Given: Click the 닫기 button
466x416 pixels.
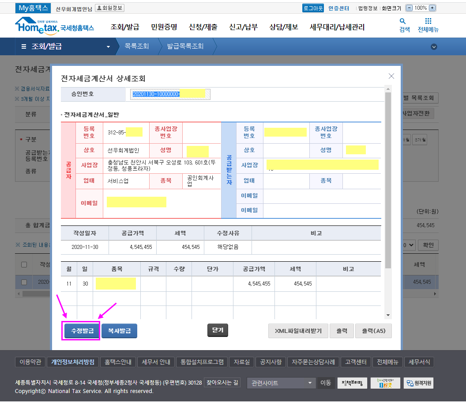Looking at the screenshot, I should pyautogui.click(x=218, y=330).
